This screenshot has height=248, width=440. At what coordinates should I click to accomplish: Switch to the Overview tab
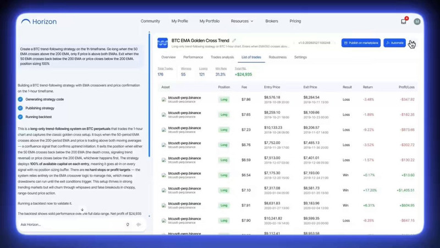(168, 57)
